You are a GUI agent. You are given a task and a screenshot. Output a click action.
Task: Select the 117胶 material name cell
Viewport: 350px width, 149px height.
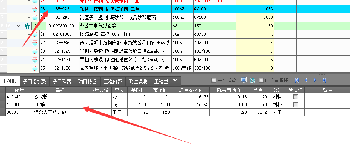point(60,104)
